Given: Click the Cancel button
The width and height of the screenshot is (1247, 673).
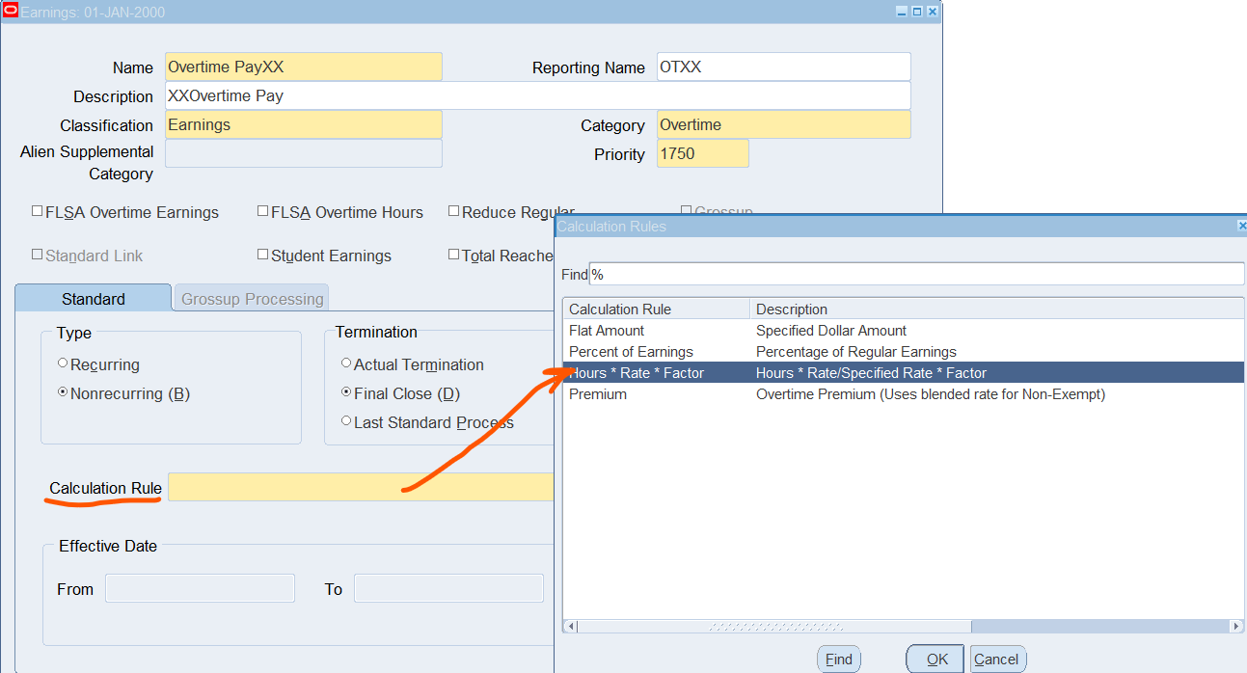Looking at the screenshot, I should pyautogui.click(x=997, y=660).
